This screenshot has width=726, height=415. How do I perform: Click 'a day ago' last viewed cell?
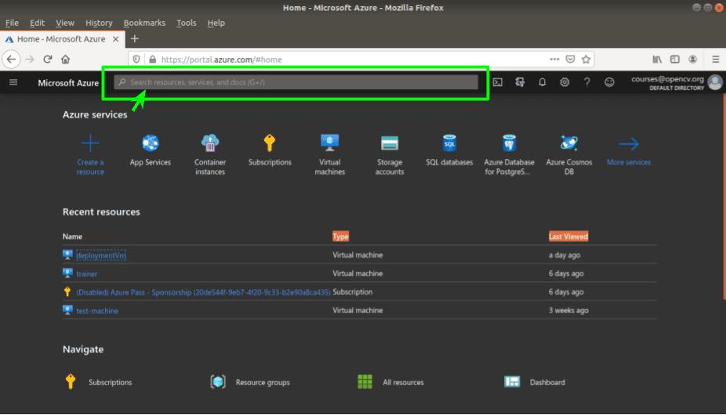pyautogui.click(x=564, y=255)
